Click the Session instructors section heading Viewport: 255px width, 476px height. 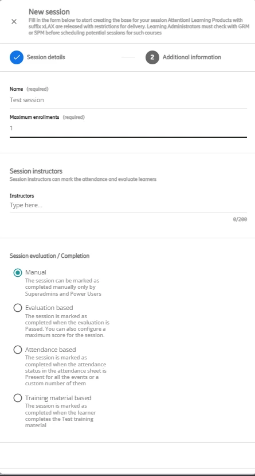[36, 171]
